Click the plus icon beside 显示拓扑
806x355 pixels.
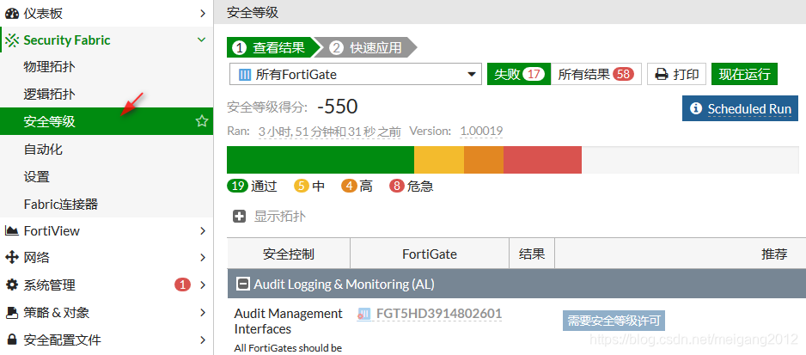(240, 216)
